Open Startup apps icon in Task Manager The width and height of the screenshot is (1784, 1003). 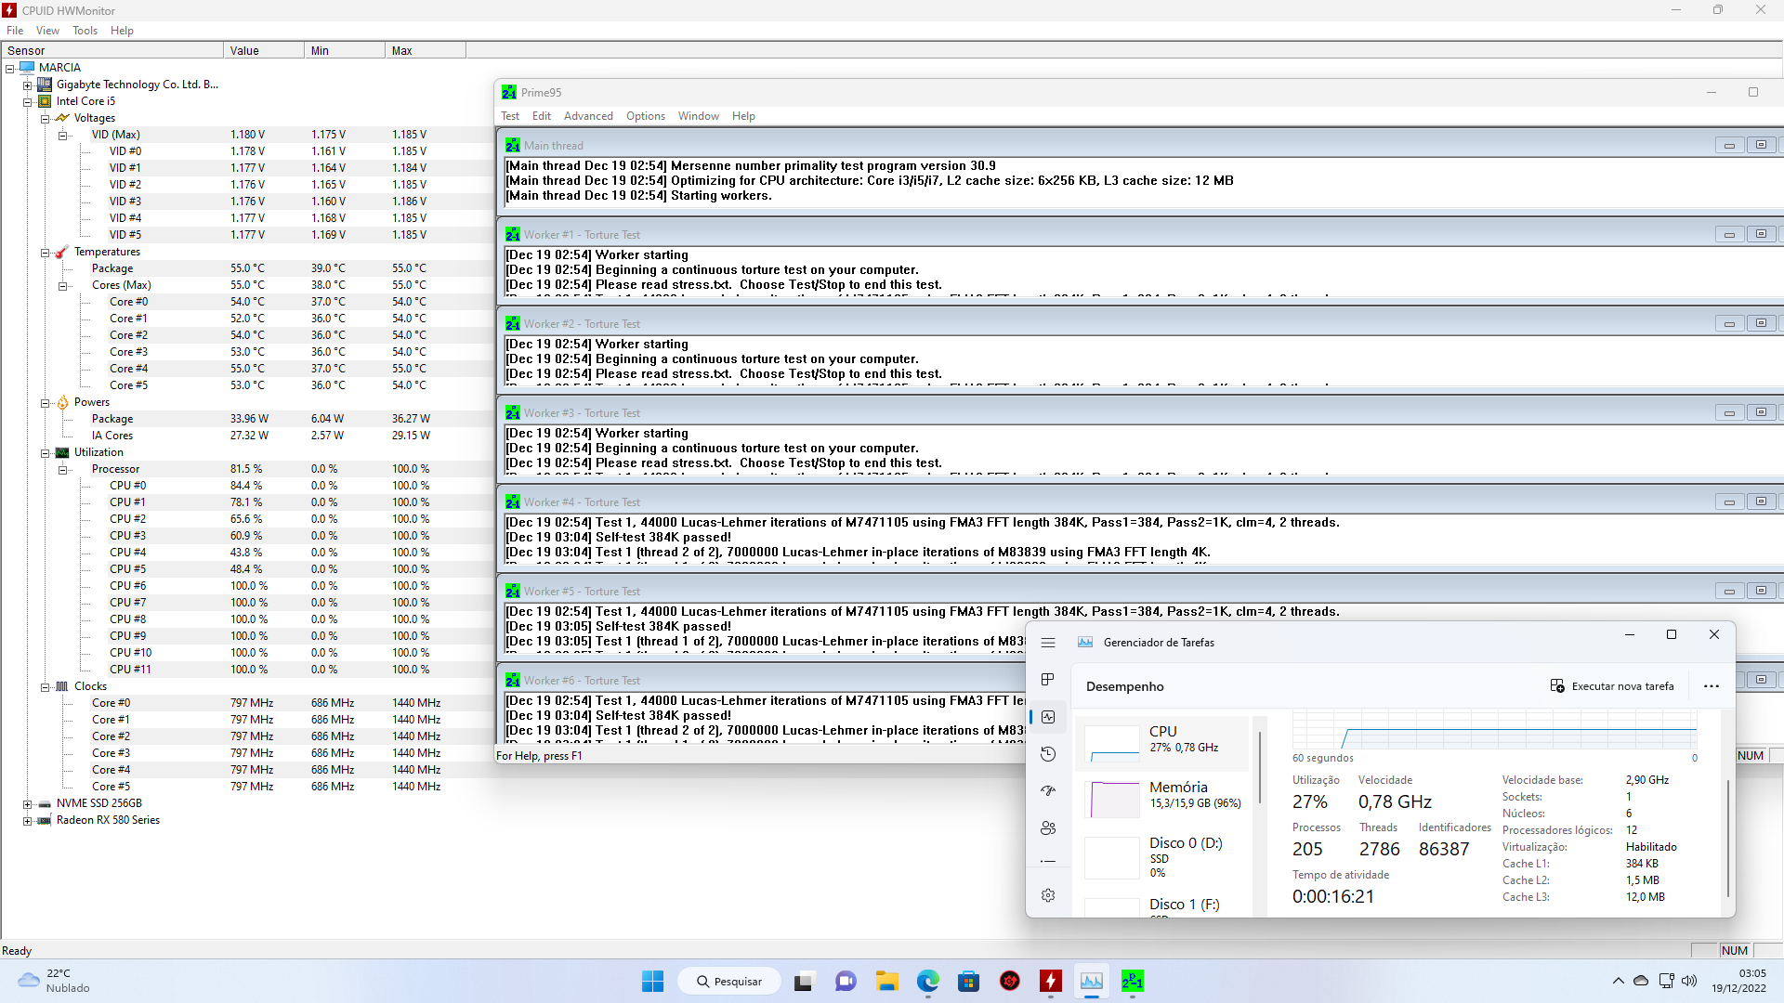click(x=1048, y=791)
